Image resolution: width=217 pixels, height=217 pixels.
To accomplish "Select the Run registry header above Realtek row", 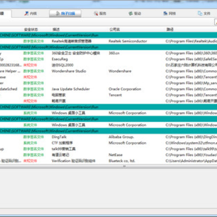I will (108, 35).
